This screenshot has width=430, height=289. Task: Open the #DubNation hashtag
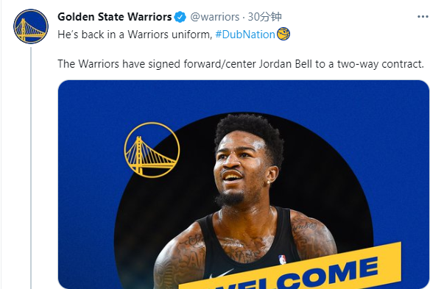(245, 35)
